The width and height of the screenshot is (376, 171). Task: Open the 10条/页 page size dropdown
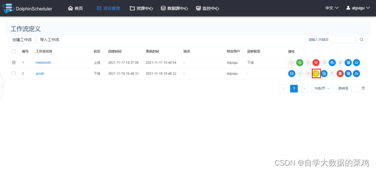coord(322,89)
